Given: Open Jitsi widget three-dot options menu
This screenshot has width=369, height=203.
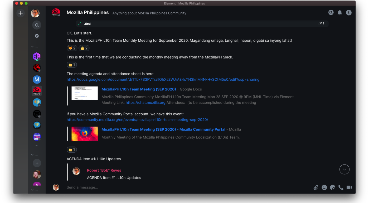Looking at the screenshot, I should point(324,24).
